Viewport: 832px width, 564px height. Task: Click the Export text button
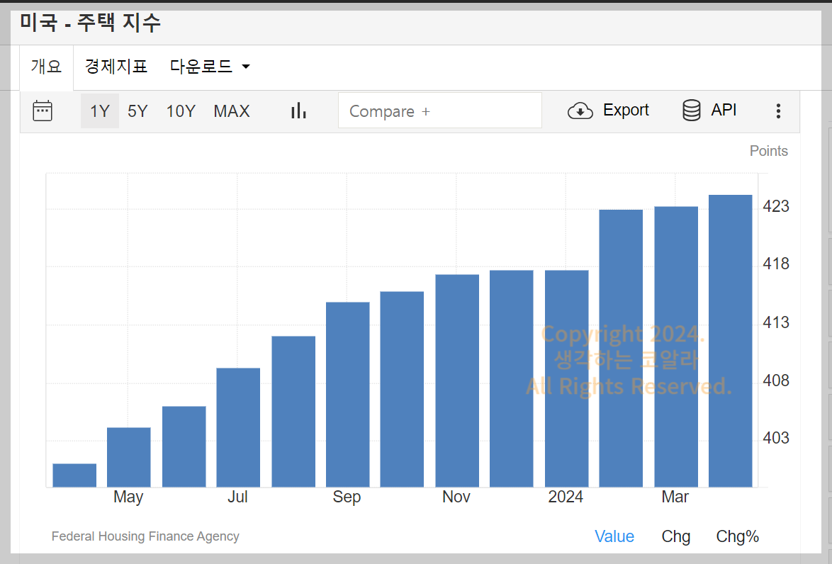[626, 110]
